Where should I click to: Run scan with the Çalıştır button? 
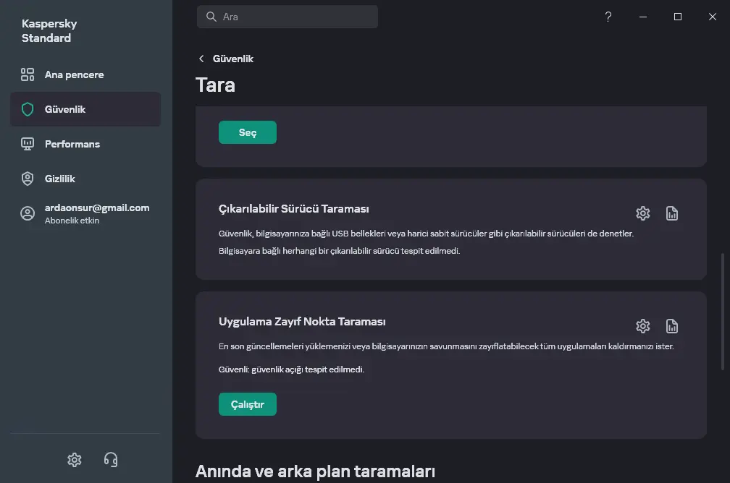pyautogui.click(x=248, y=404)
